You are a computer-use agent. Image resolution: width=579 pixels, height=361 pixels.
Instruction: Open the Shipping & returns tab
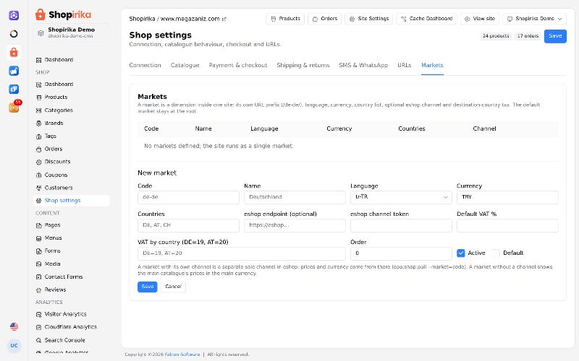(x=303, y=65)
